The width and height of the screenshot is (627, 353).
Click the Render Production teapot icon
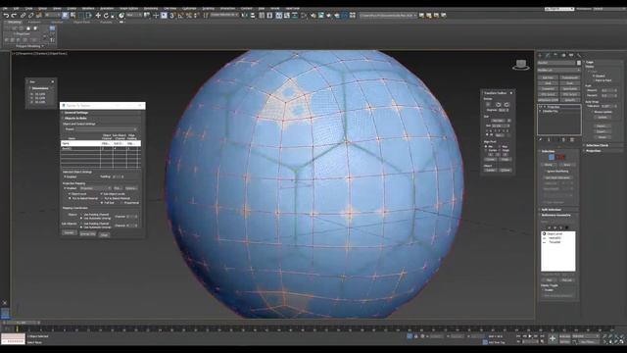click(329, 16)
